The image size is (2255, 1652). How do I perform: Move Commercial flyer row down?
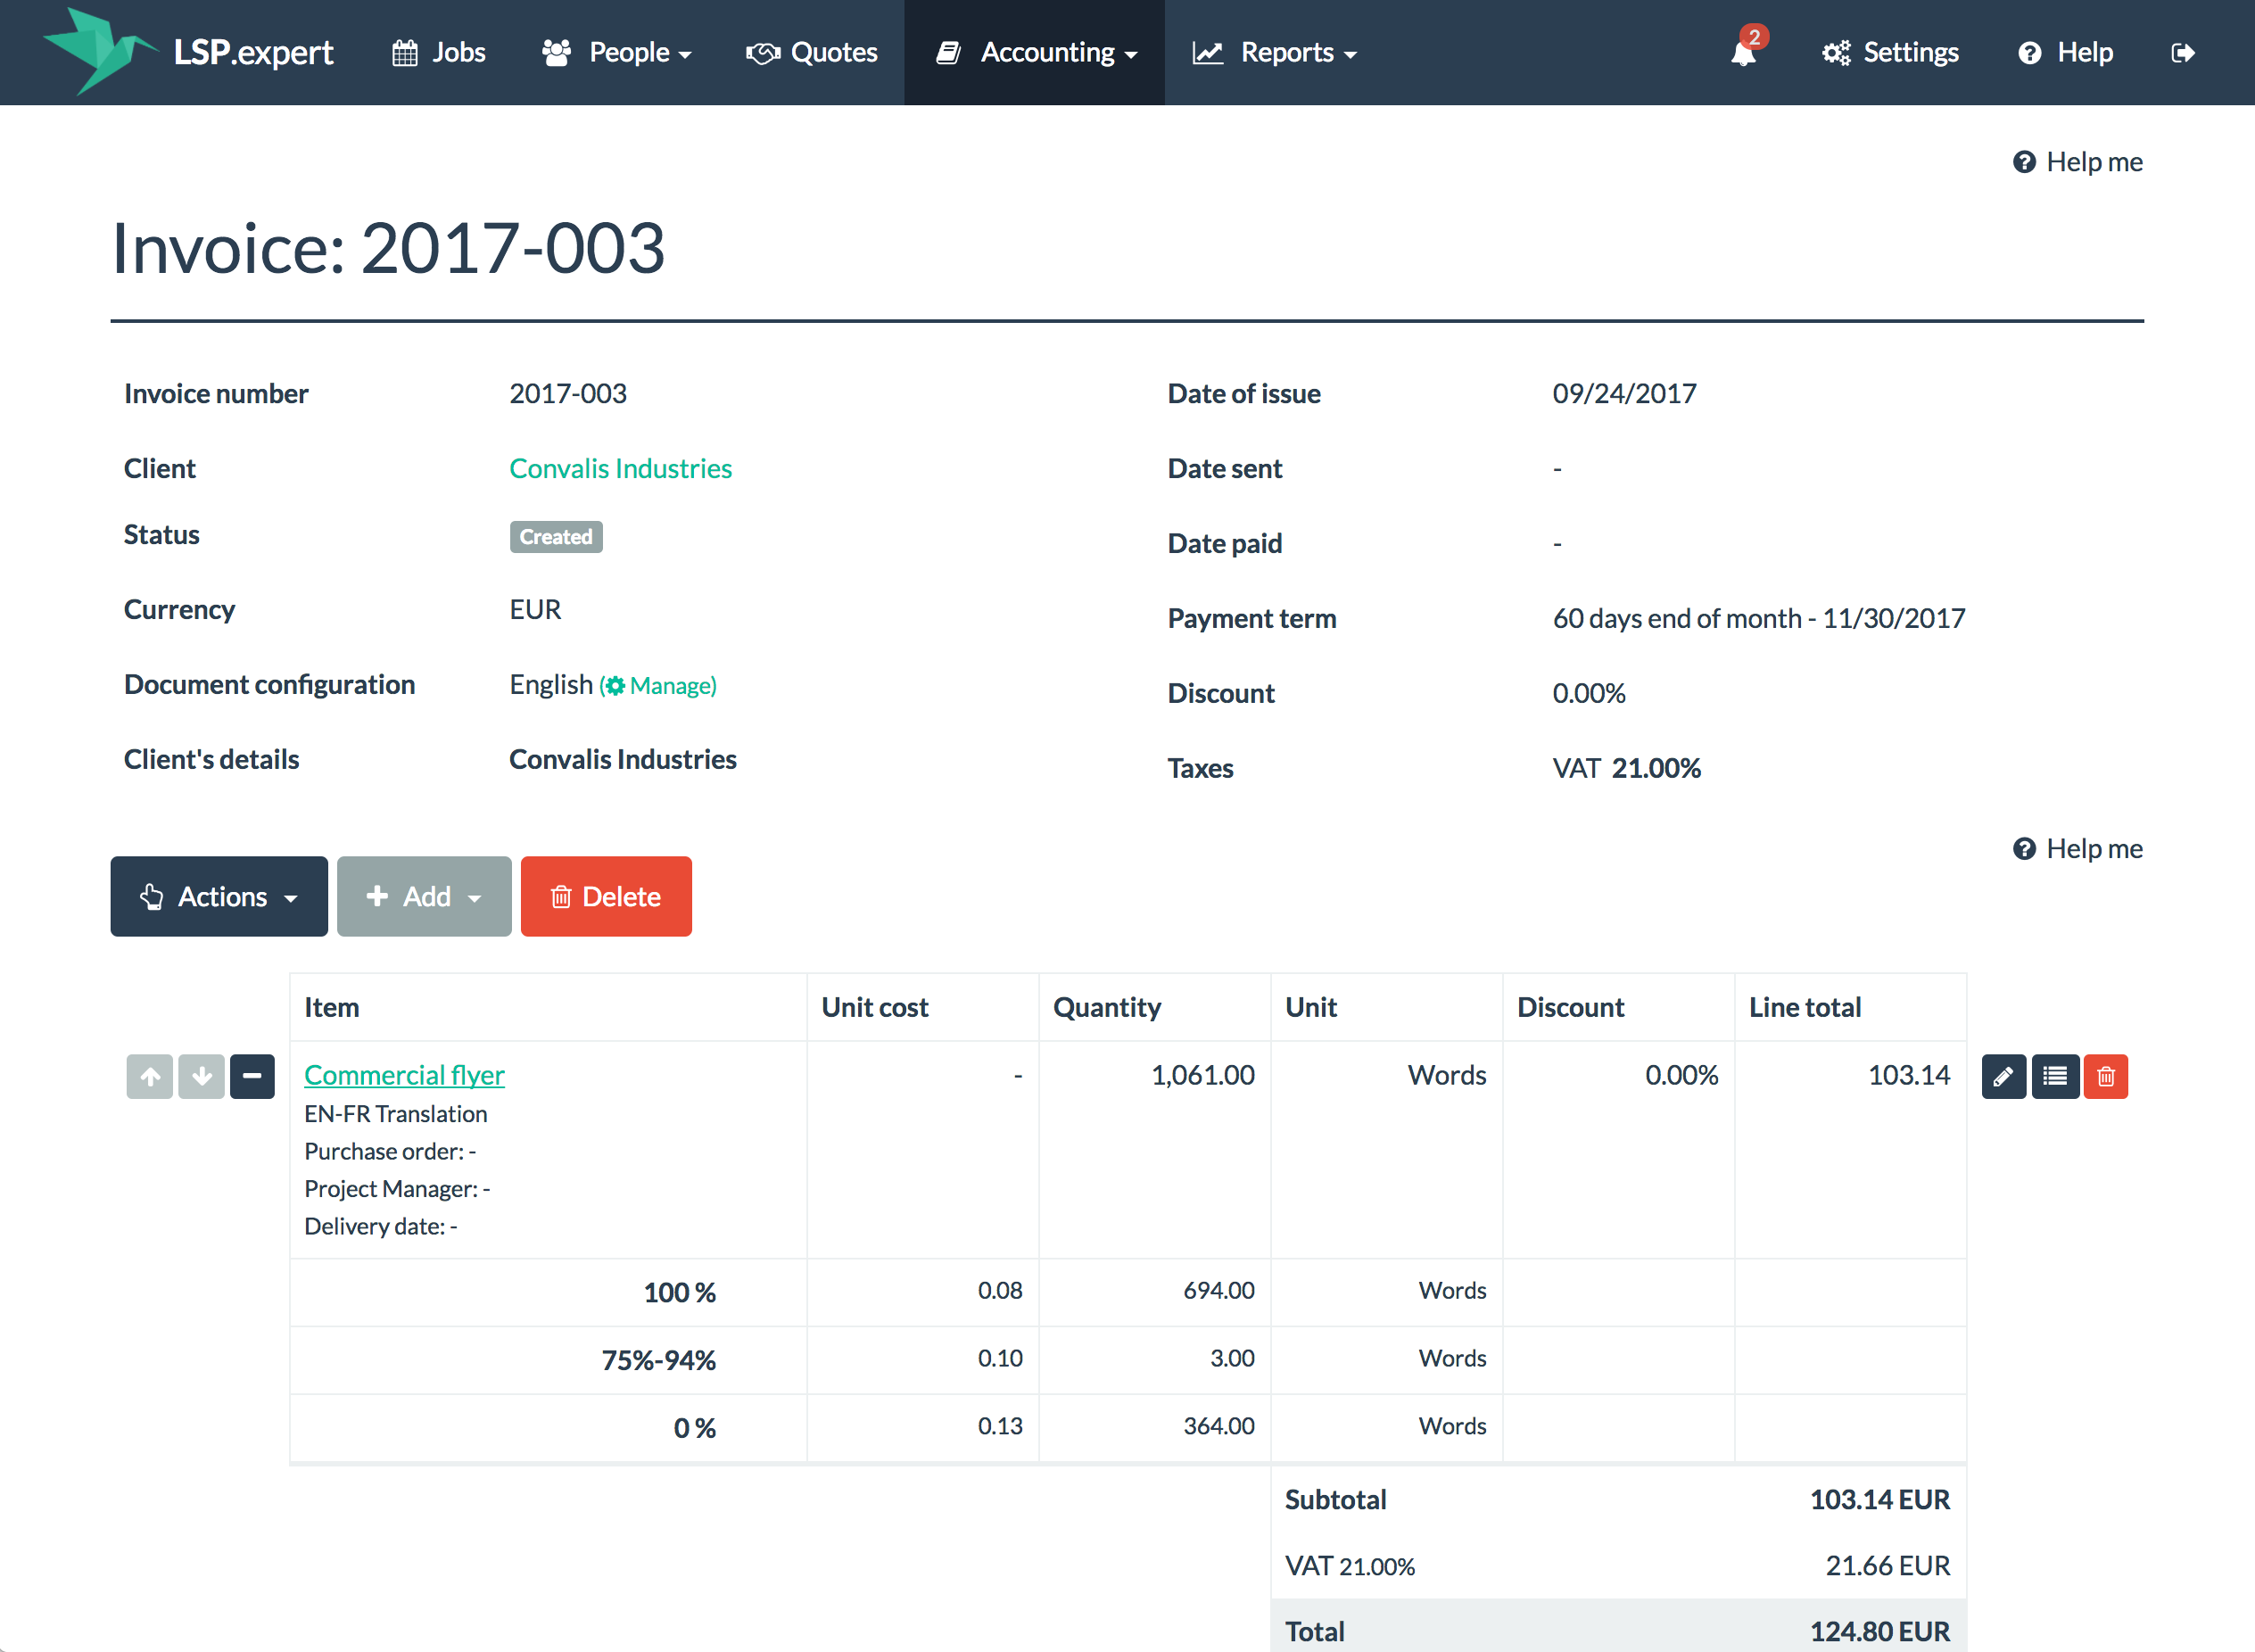201,1077
